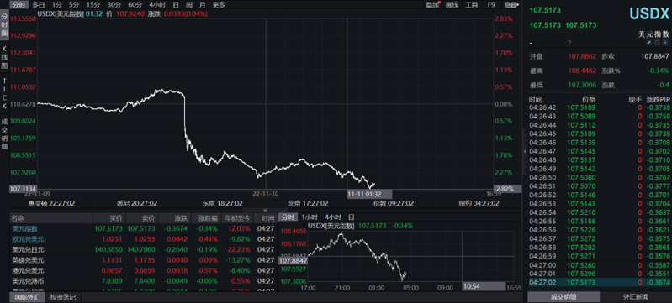
Task: Sort by 涨跌 column header
Action: pos(174,218)
